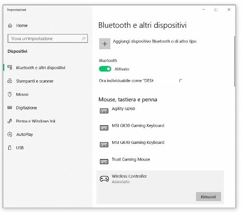
Task: Minimize the Impostazioni window
Action: [x=204, y=10]
